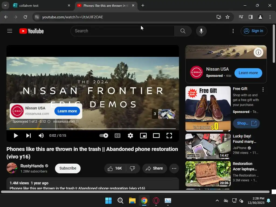Go back in browser history
Image resolution: width=276 pixels, height=207 pixels.
6,17
